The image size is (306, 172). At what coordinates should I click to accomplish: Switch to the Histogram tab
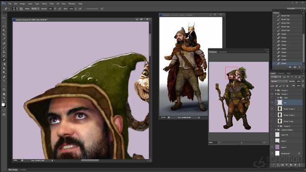coord(223,52)
